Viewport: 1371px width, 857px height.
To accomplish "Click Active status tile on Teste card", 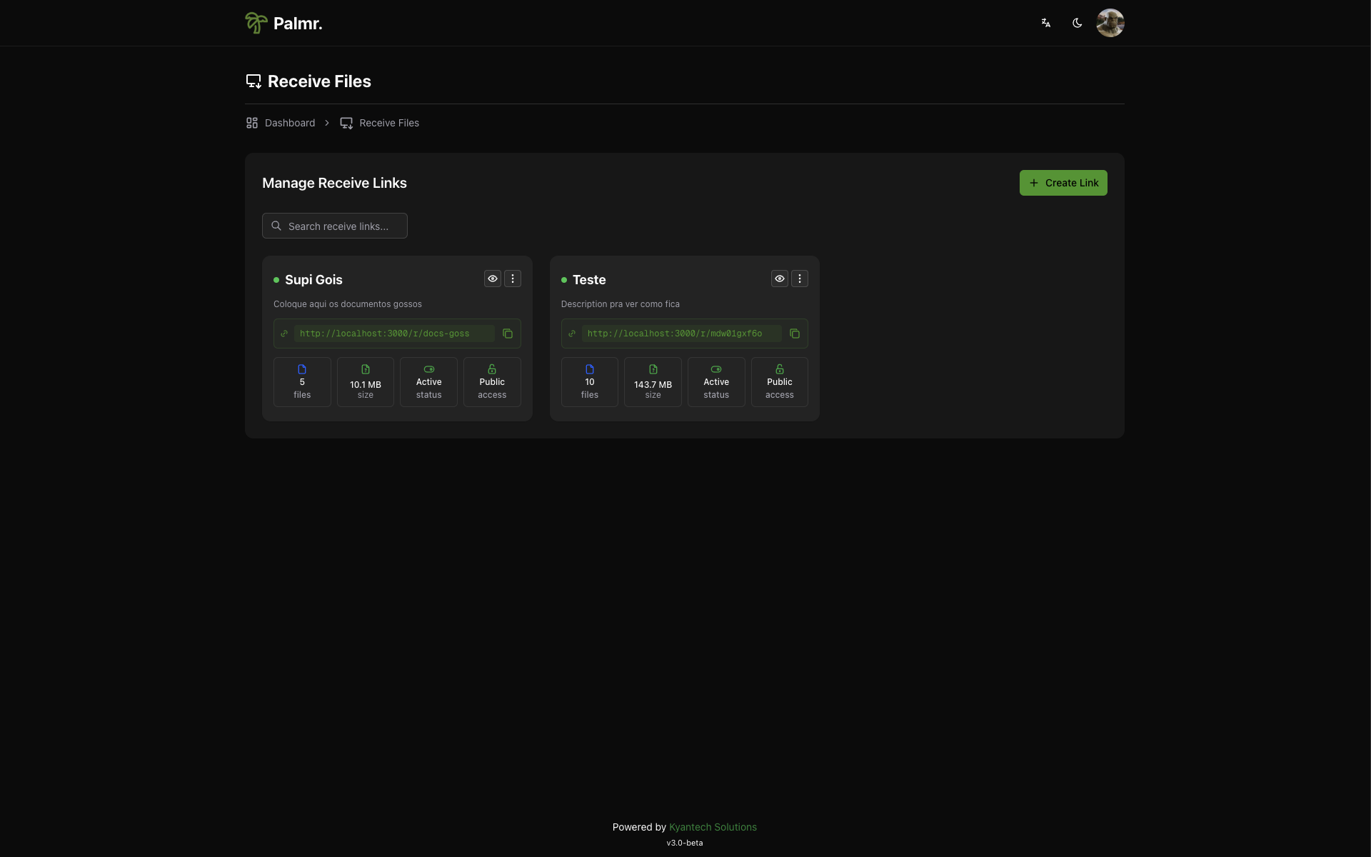I will (716, 381).
